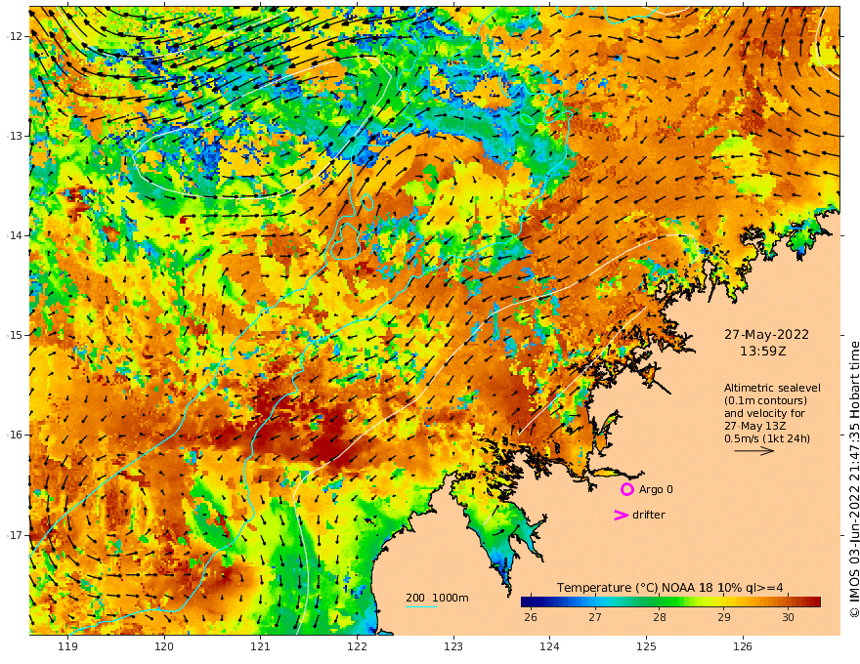Click longitude axis label 126
This screenshot has width=860, height=664.
743,646
